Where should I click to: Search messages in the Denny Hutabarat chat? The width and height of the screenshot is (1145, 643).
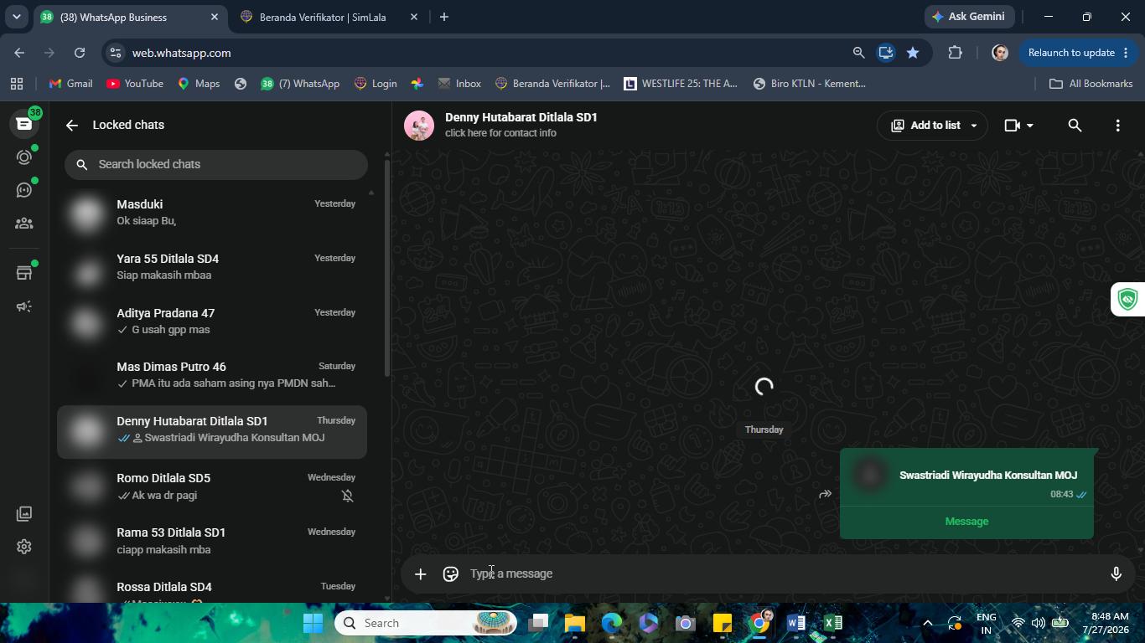click(1075, 126)
